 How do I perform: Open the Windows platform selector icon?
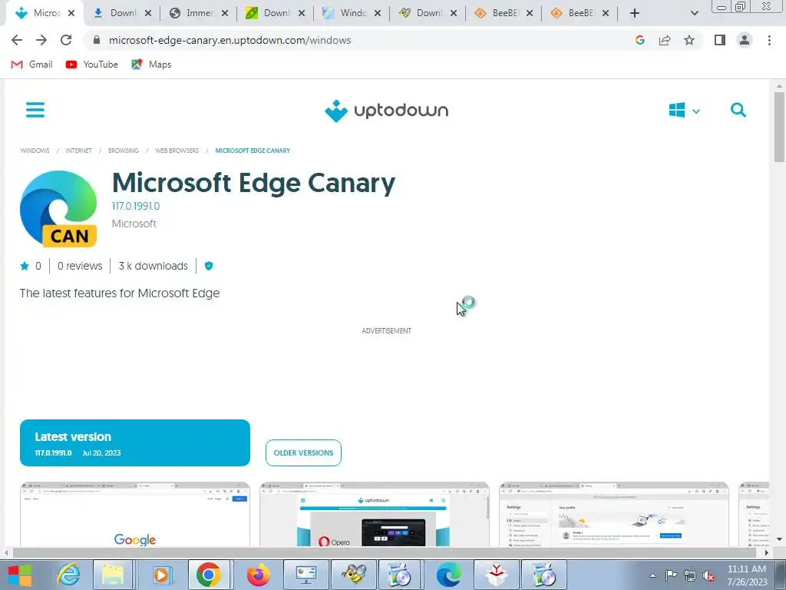[x=677, y=111]
